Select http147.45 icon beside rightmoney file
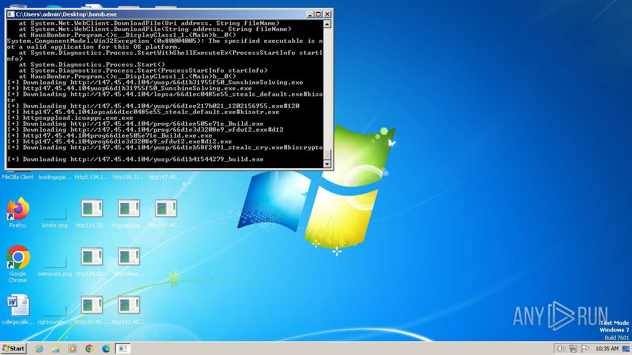 point(92,310)
